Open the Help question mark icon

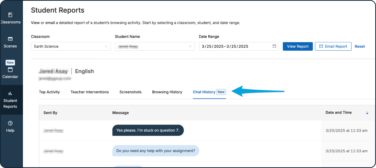tap(10, 123)
